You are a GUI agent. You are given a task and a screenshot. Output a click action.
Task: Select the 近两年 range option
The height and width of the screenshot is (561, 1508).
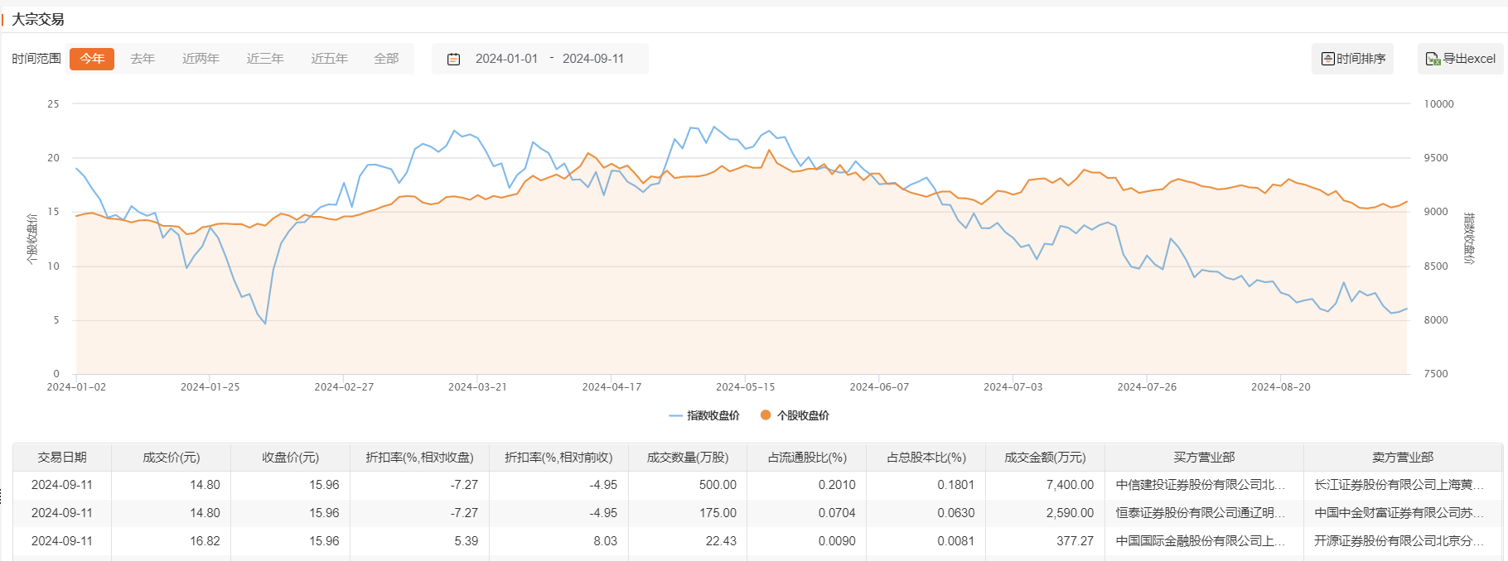[x=201, y=59]
